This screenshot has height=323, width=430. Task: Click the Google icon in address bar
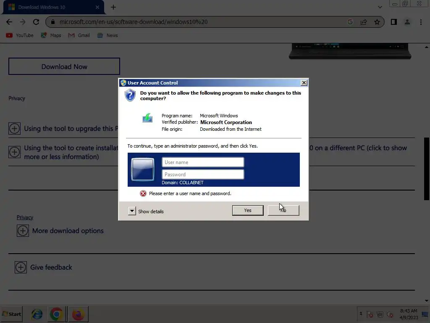tap(350, 22)
